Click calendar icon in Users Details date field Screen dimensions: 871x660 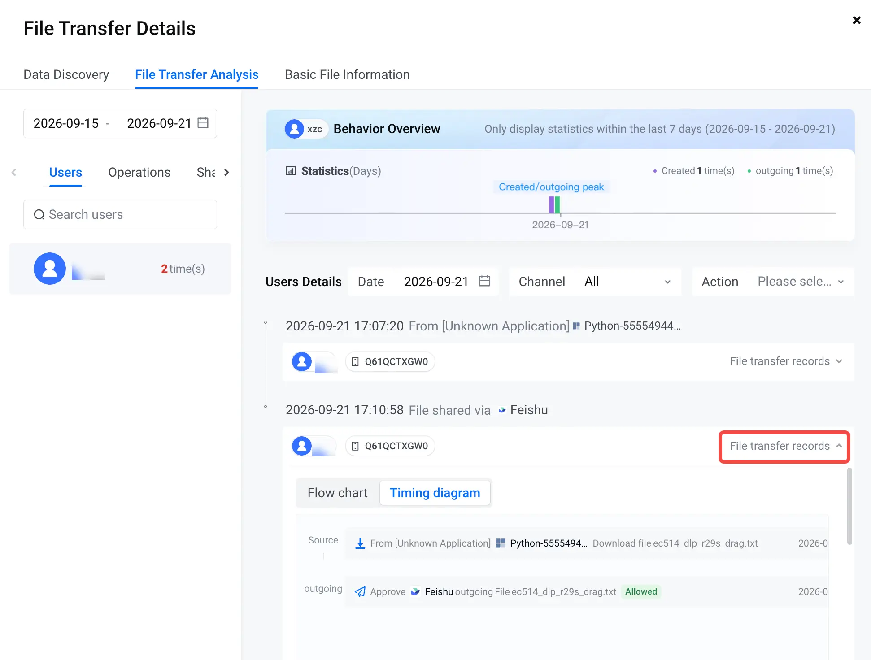(484, 281)
